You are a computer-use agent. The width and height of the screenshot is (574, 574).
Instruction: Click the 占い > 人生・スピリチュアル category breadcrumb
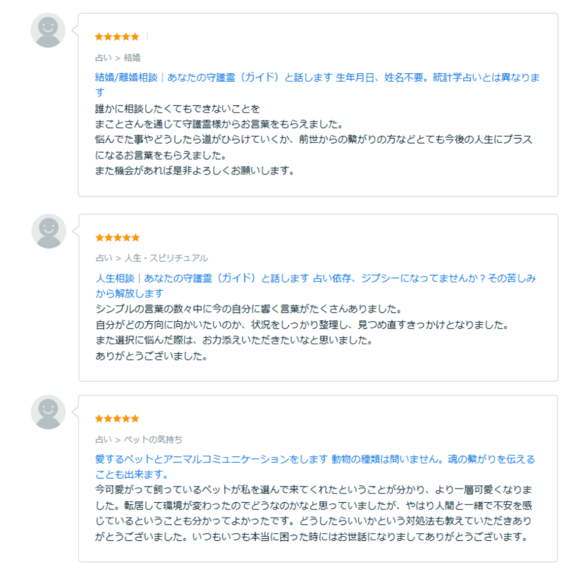151,258
